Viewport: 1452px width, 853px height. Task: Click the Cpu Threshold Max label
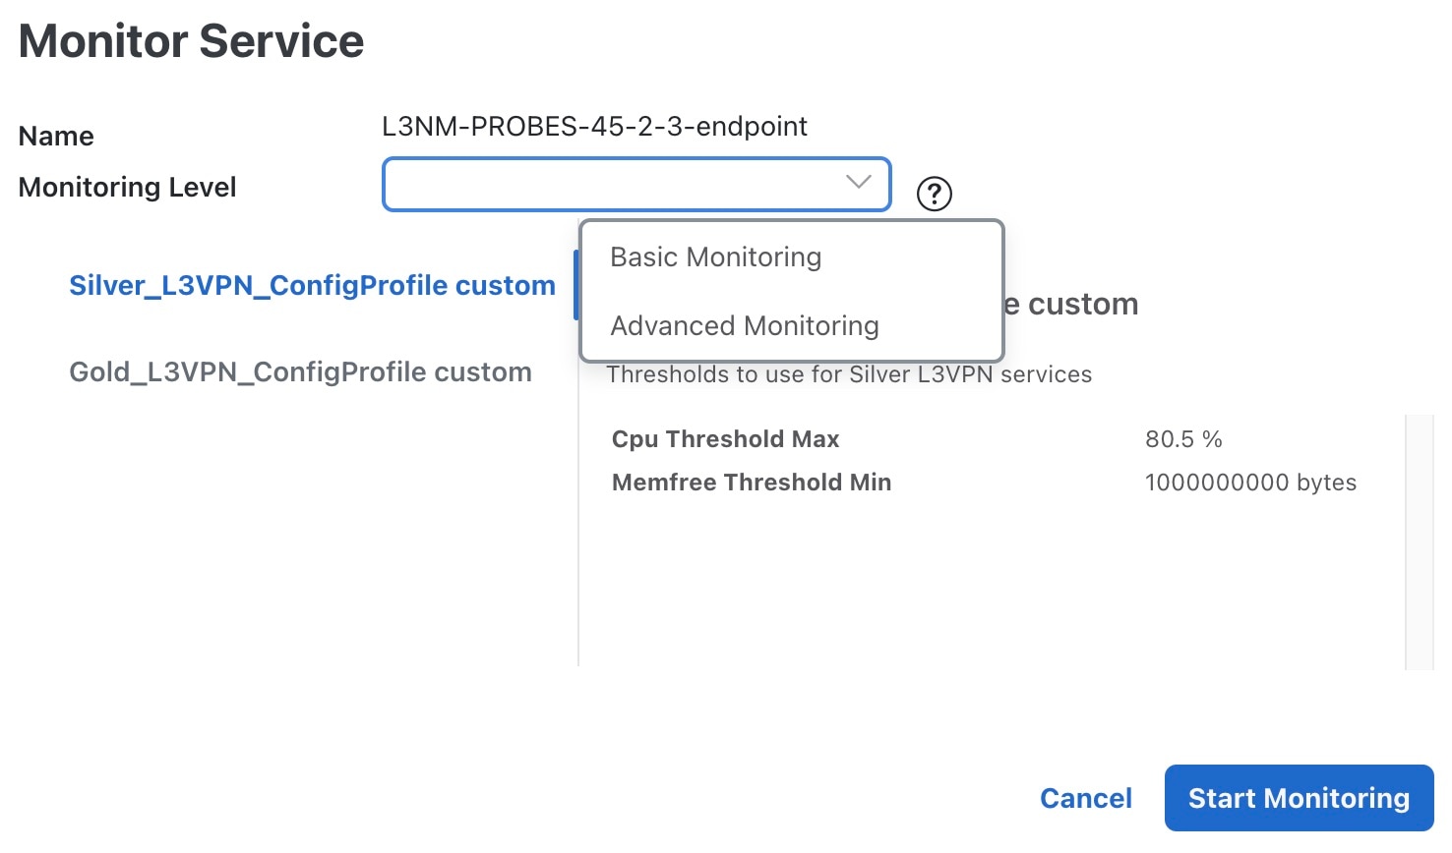click(725, 439)
